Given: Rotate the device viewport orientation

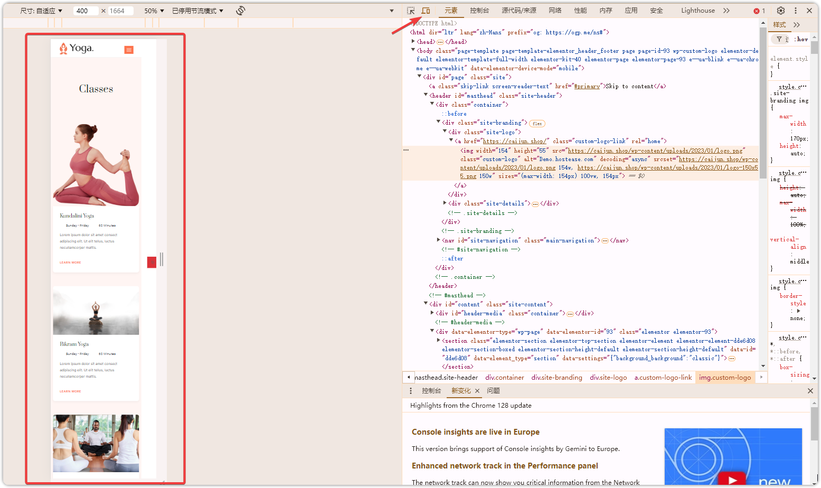Looking at the screenshot, I should [240, 11].
